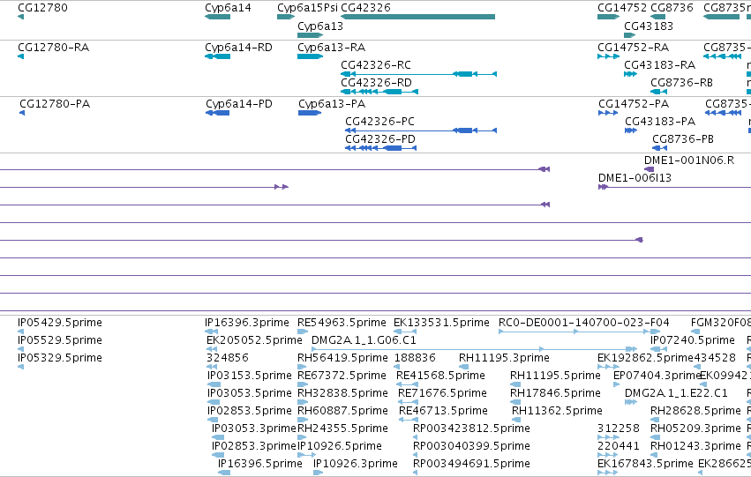This screenshot has width=751, height=477.
Task: Open EST RH32838.5prime
Action: 342,393
